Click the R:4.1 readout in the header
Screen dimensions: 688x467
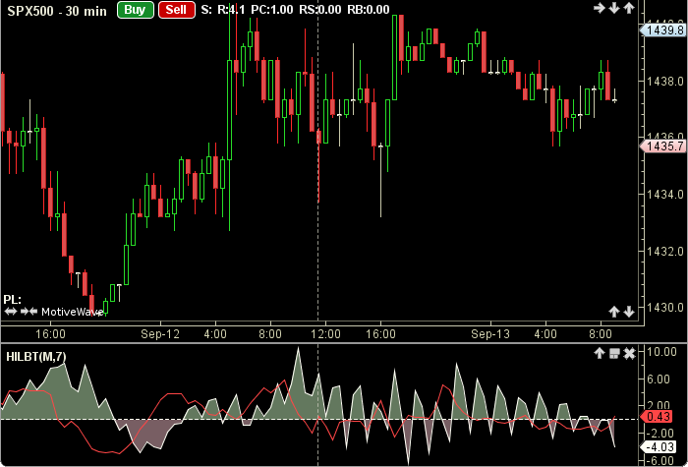[x=231, y=10]
